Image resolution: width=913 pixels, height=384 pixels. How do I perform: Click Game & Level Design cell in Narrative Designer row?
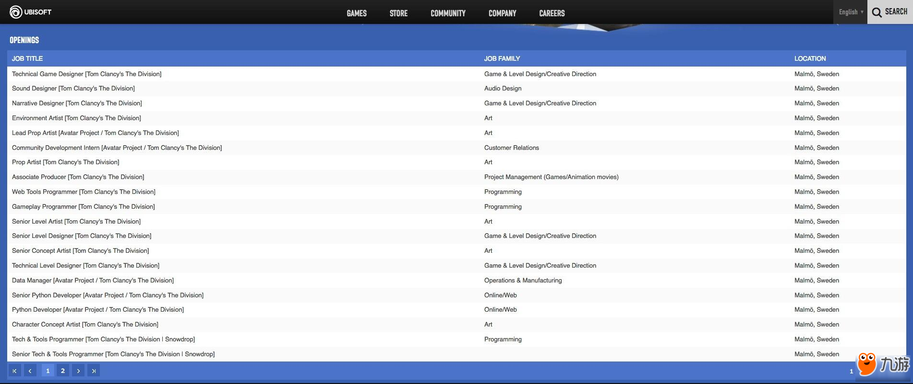click(x=541, y=103)
